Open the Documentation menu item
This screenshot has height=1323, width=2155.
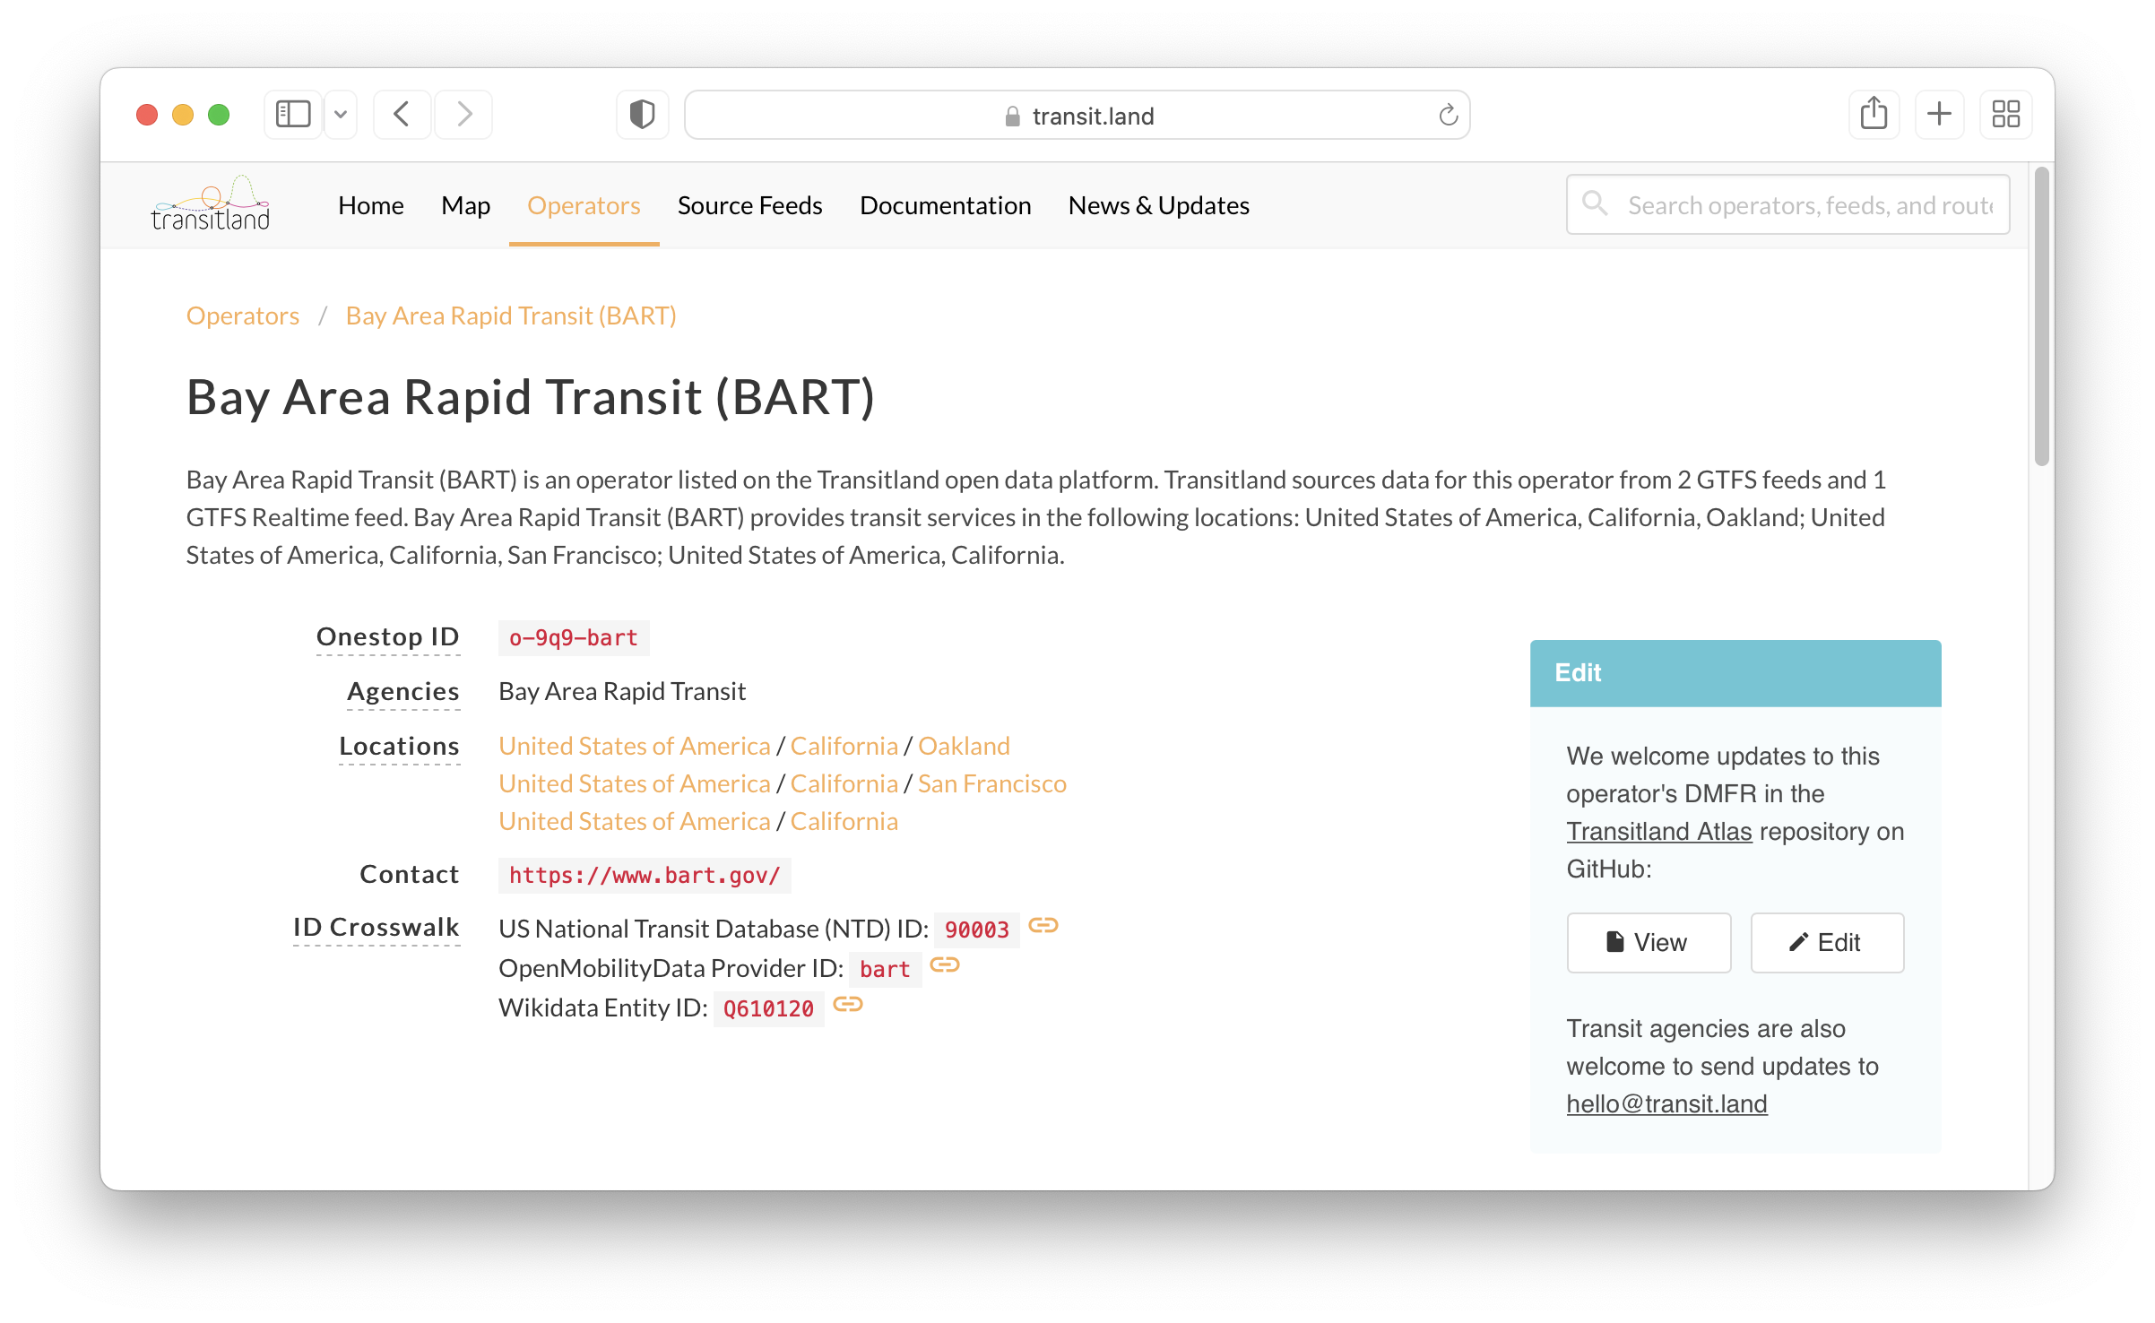coord(945,205)
